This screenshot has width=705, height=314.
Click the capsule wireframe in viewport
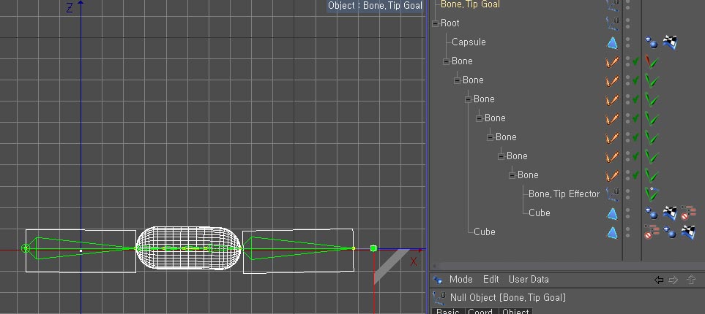point(188,248)
